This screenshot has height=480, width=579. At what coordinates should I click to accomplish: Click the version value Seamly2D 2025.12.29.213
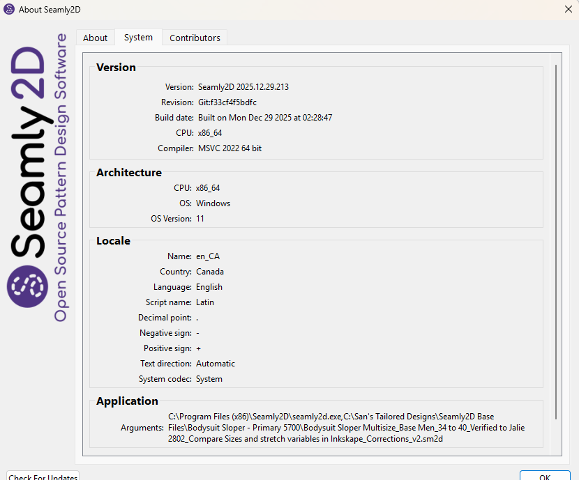point(243,87)
